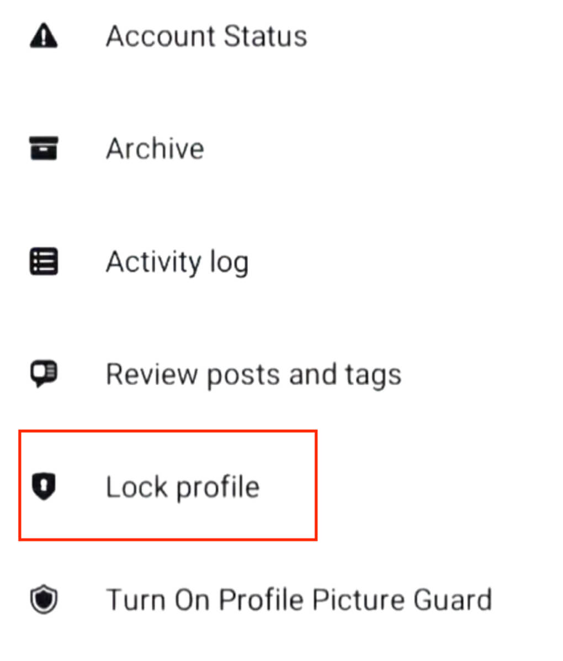Choose Lock profile option
Image resolution: width=563 pixels, height=661 pixels.
click(182, 487)
